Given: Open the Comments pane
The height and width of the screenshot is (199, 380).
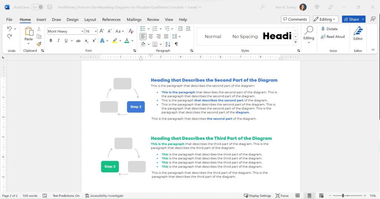Looking at the screenshot, I should click(295, 19).
